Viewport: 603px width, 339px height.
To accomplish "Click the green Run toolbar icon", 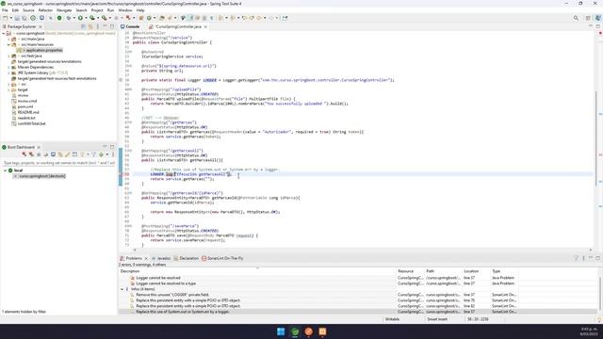I will tap(80, 18).
